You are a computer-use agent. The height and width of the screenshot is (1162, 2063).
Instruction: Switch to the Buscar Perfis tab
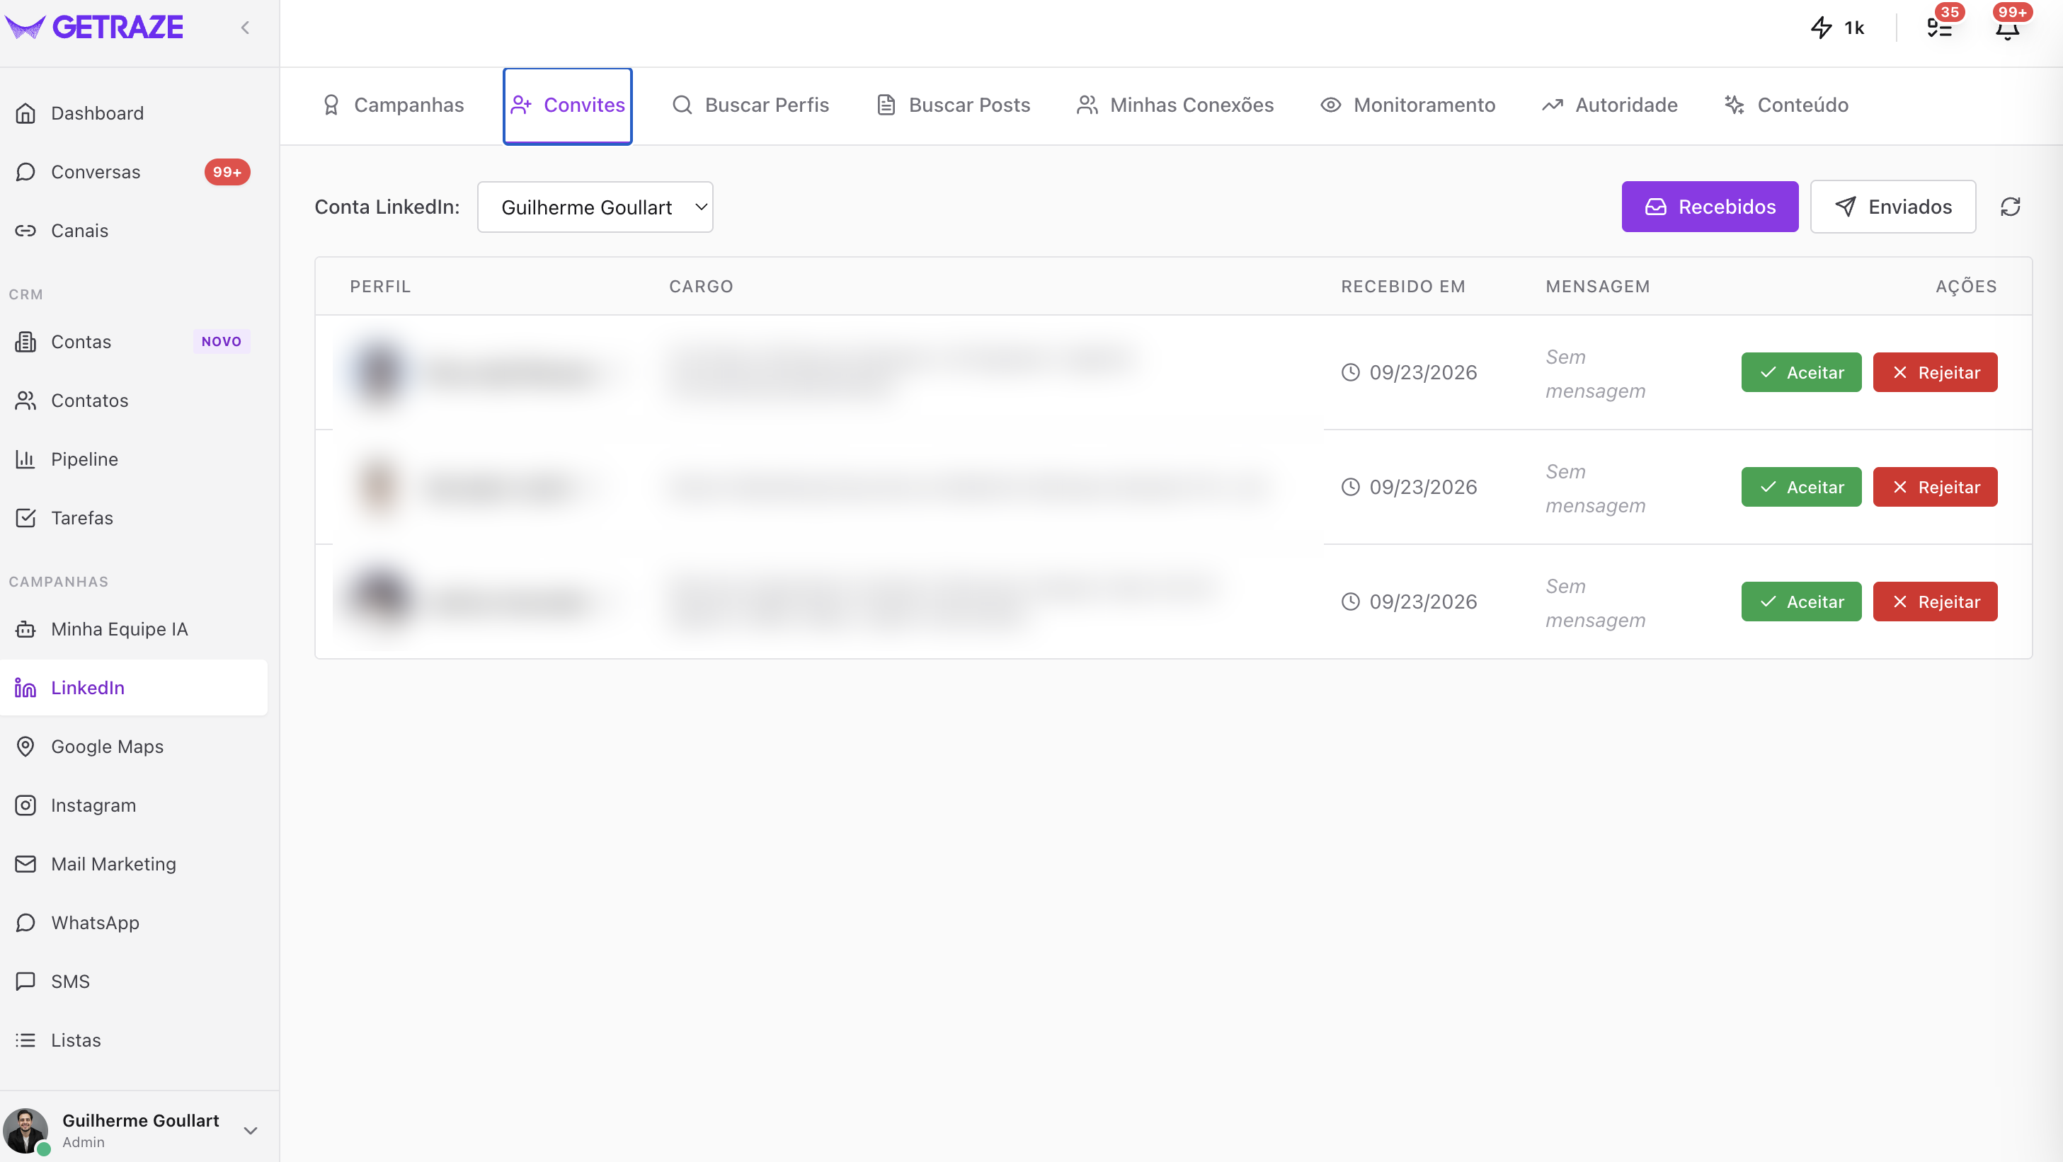750,105
